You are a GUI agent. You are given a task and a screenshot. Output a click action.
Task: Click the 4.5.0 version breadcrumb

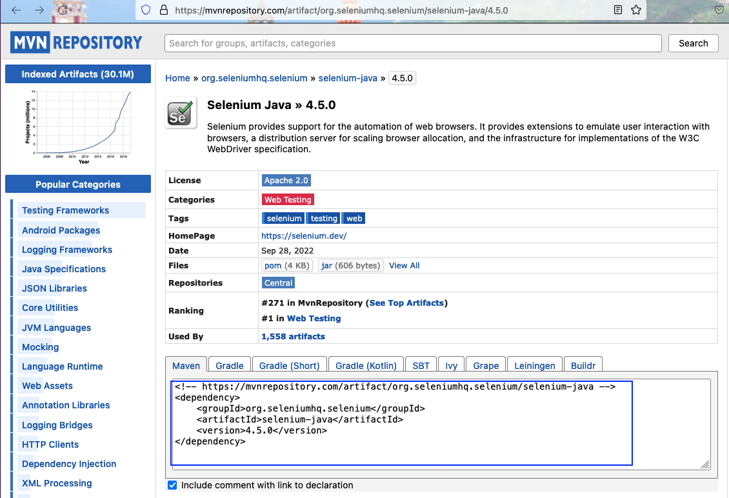coord(402,78)
